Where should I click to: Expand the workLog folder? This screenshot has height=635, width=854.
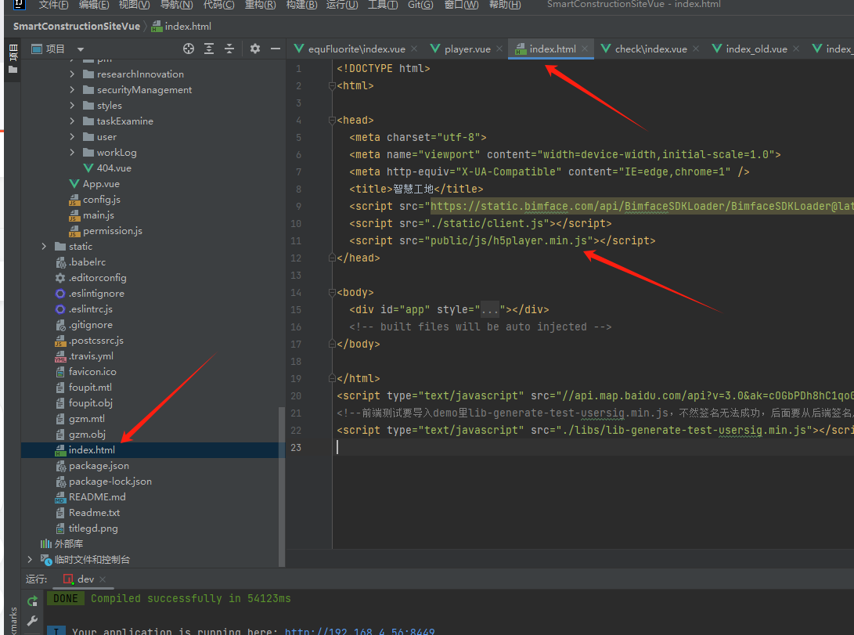pos(73,153)
